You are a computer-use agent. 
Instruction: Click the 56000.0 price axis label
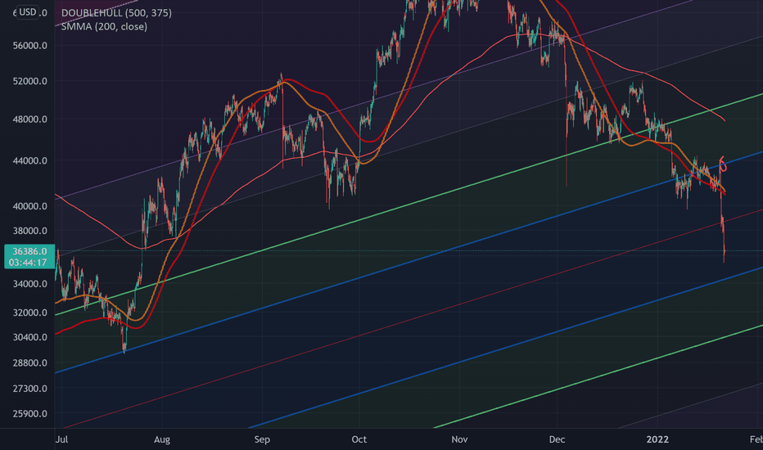click(30, 46)
